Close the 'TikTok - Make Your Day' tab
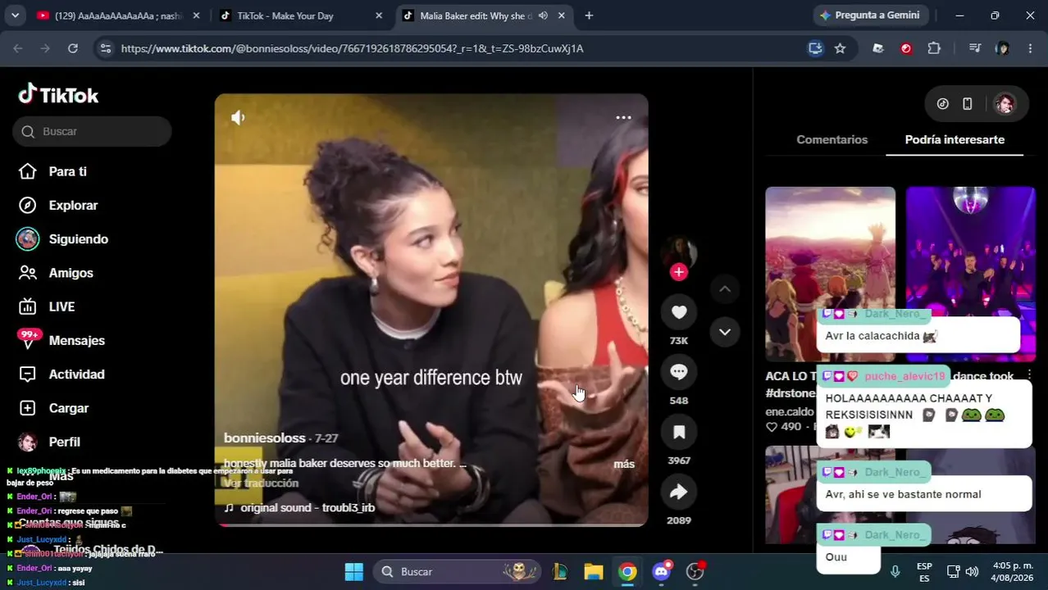 379,16
